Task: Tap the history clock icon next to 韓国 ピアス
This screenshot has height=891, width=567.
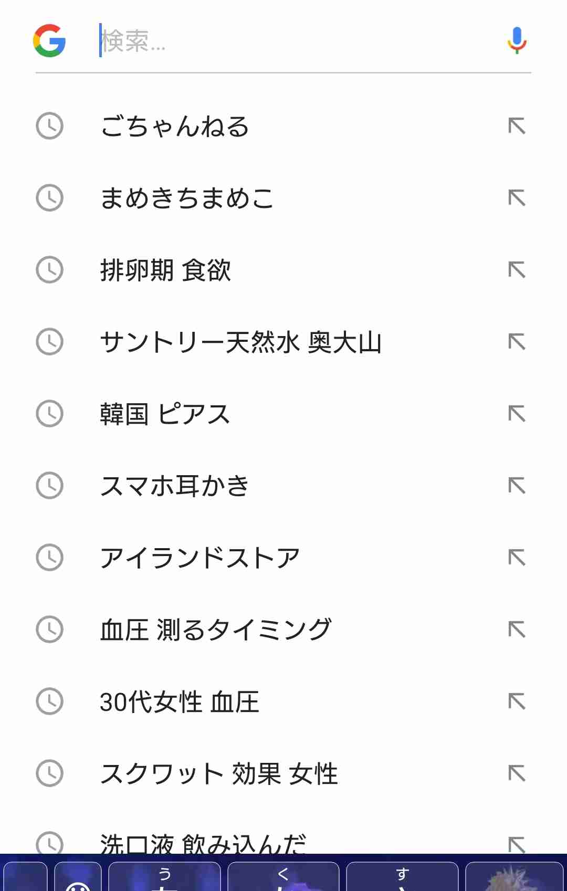Action: click(49, 414)
